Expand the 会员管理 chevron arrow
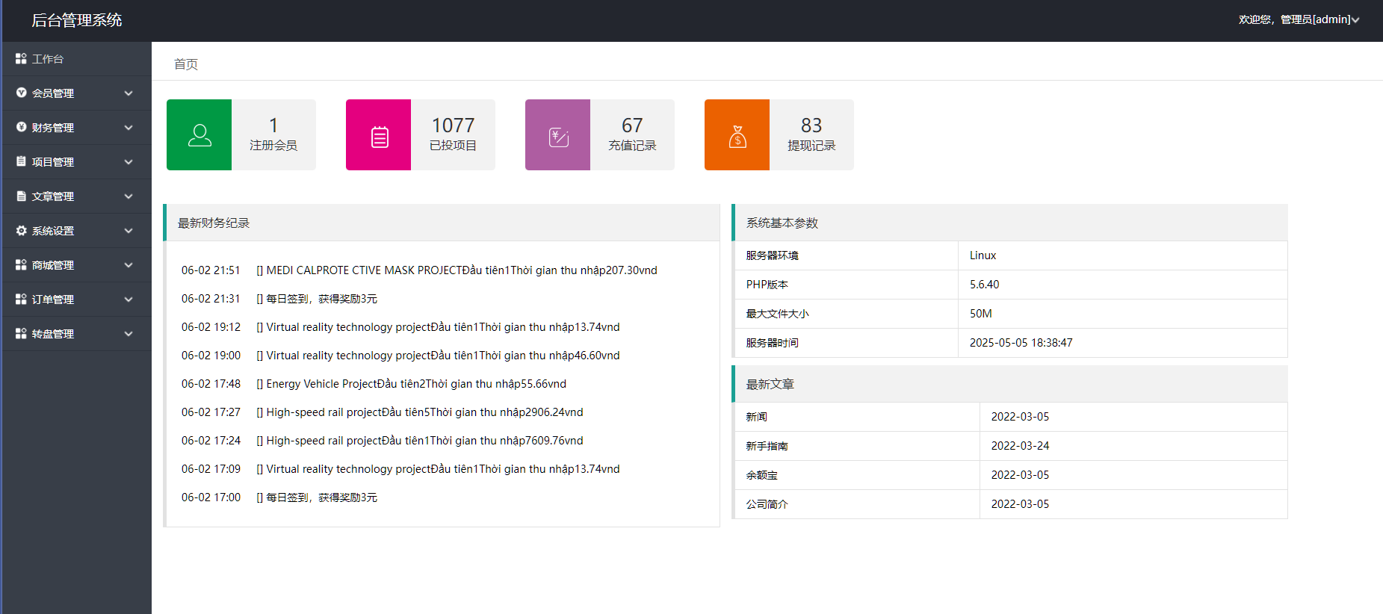 click(x=129, y=93)
